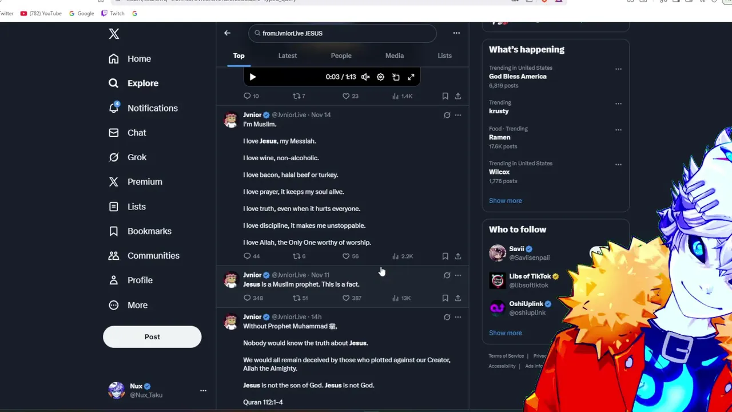Open Chat in the sidebar

tap(127, 132)
